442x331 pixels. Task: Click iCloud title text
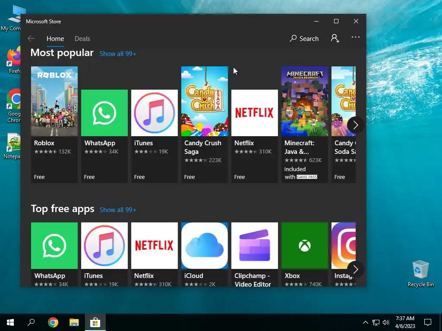pos(194,276)
